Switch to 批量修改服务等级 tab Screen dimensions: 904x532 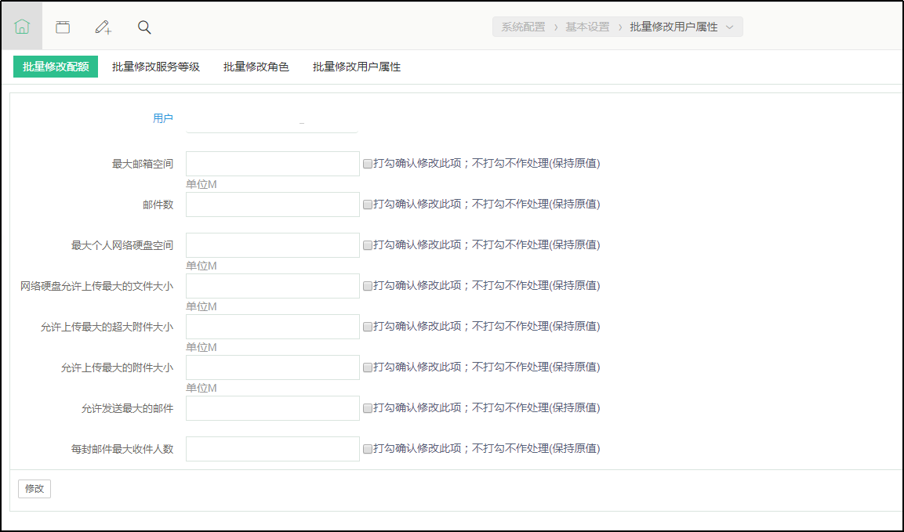pos(156,67)
